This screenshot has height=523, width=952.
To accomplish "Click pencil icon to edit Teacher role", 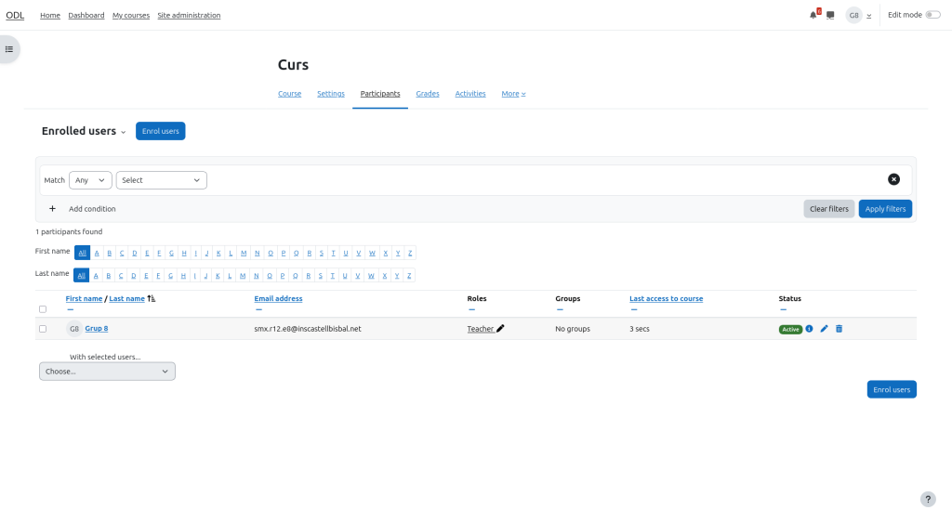I will [x=500, y=328].
